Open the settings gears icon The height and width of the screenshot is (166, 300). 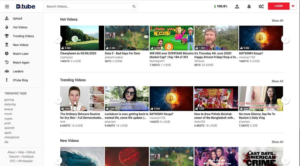(261, 7)
